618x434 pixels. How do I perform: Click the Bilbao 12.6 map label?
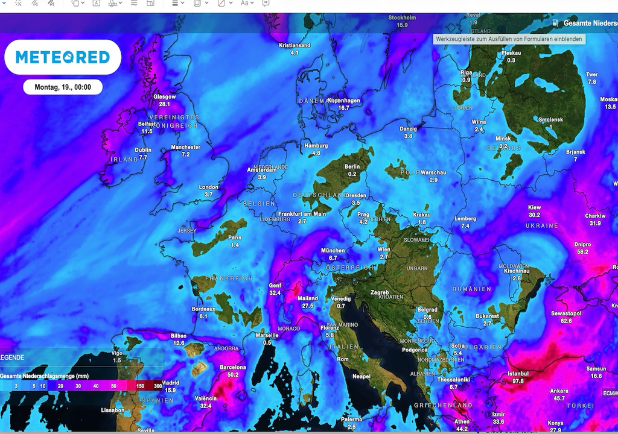[179, 339]
